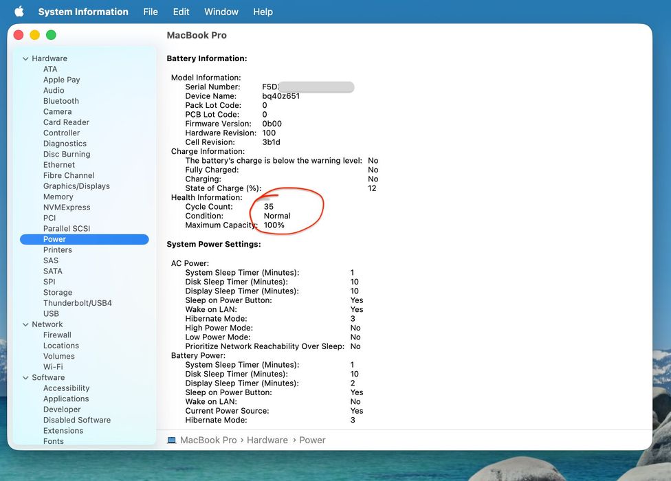Open the Help menu
671x481 pixels.
(x=263, y=12)
